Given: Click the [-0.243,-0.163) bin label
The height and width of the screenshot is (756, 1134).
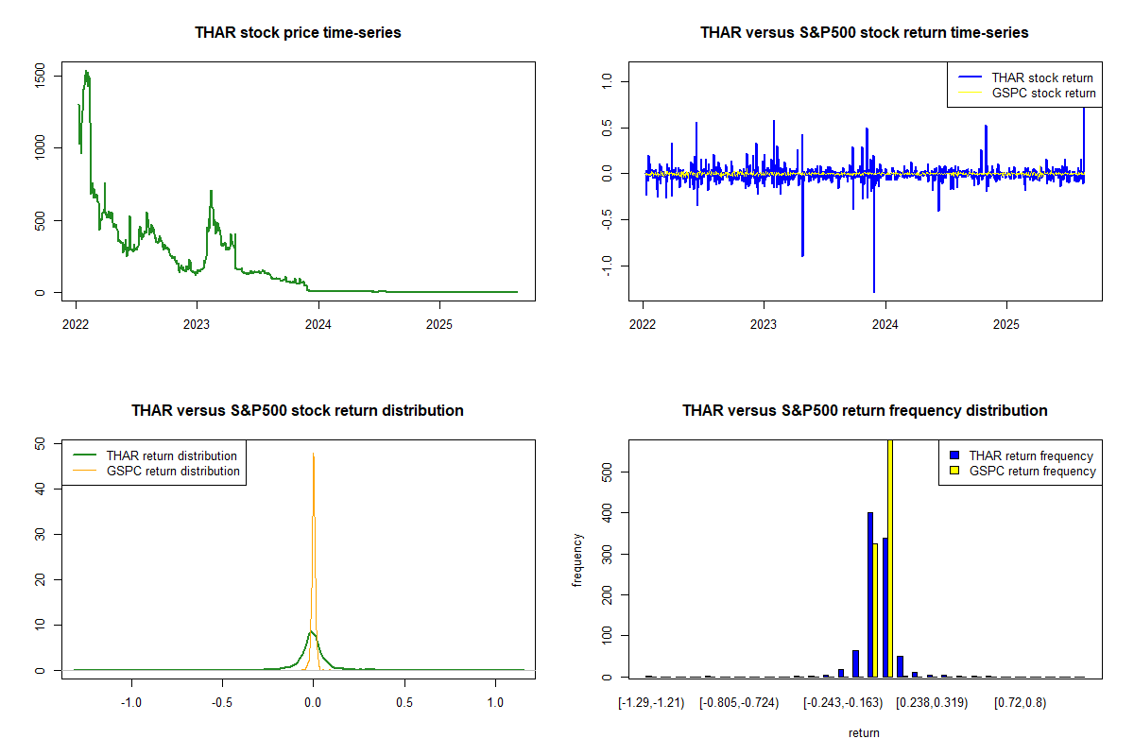Looking at the screenshot, I should (x=843, y=703).
